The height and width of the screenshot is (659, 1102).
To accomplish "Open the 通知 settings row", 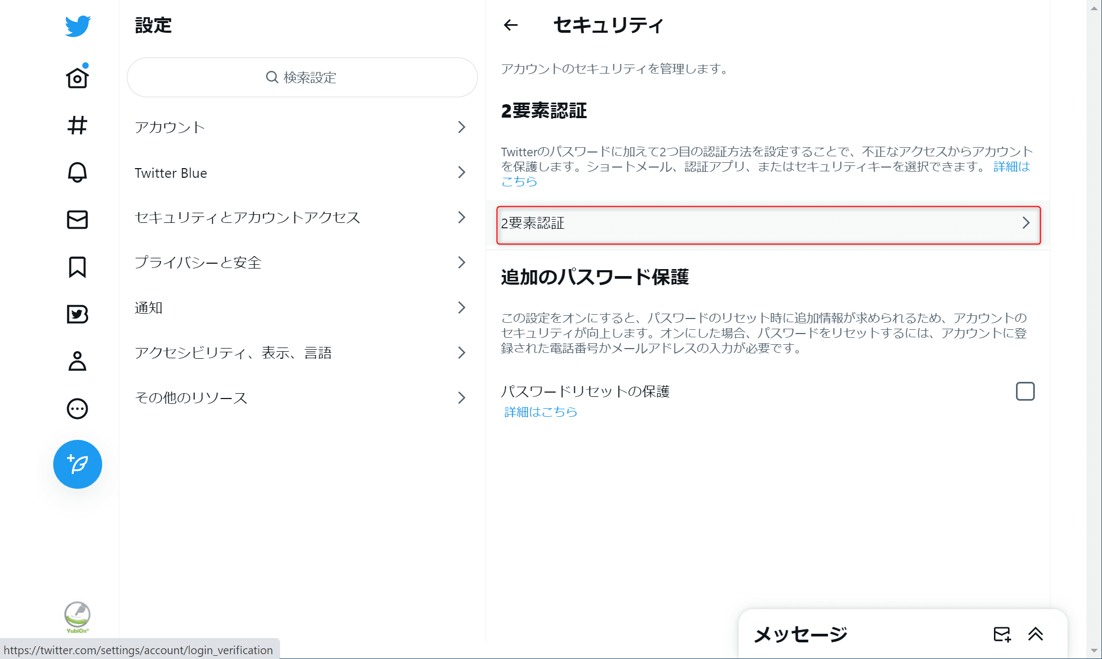I will pyautogui.click(x=302, y=308).
